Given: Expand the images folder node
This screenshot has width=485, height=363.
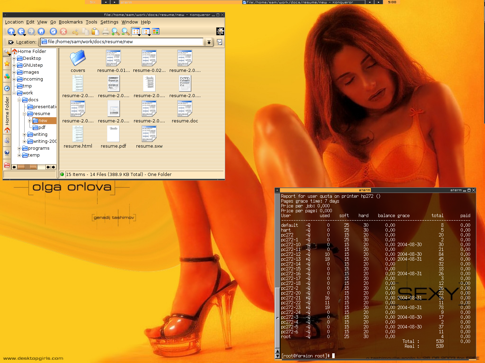Looking at the screenshot, I should coord(14,72).
